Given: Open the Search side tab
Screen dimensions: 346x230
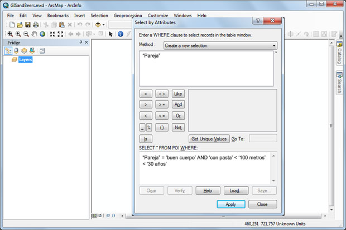Looking at the screenshot, I should 339,83.
